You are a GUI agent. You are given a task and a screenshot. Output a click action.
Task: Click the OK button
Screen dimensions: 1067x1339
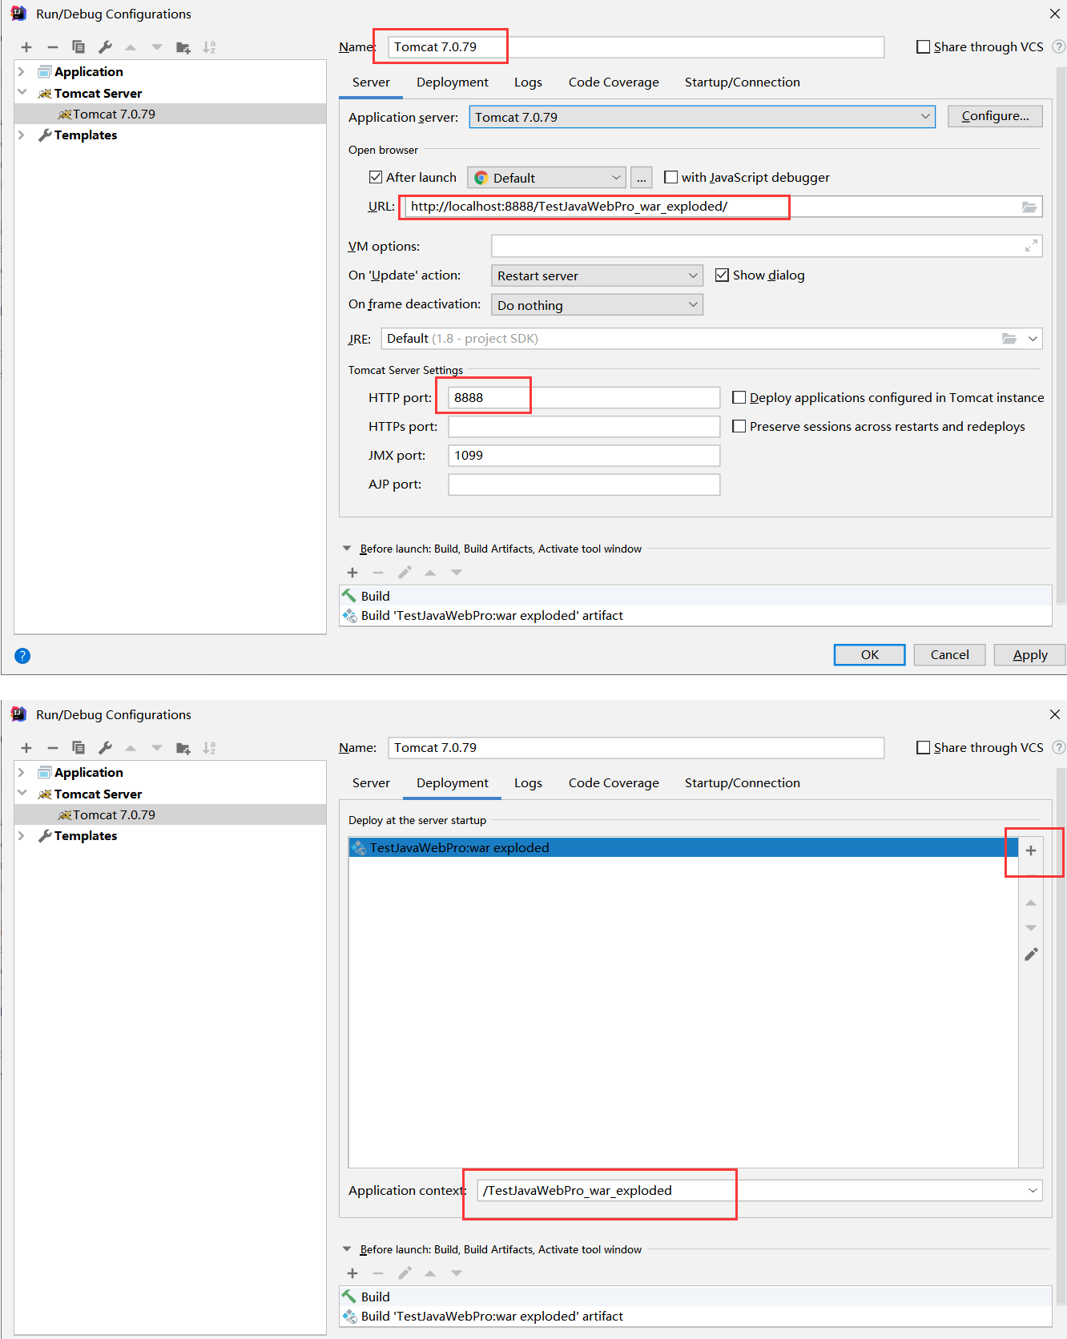click(870, 655)
